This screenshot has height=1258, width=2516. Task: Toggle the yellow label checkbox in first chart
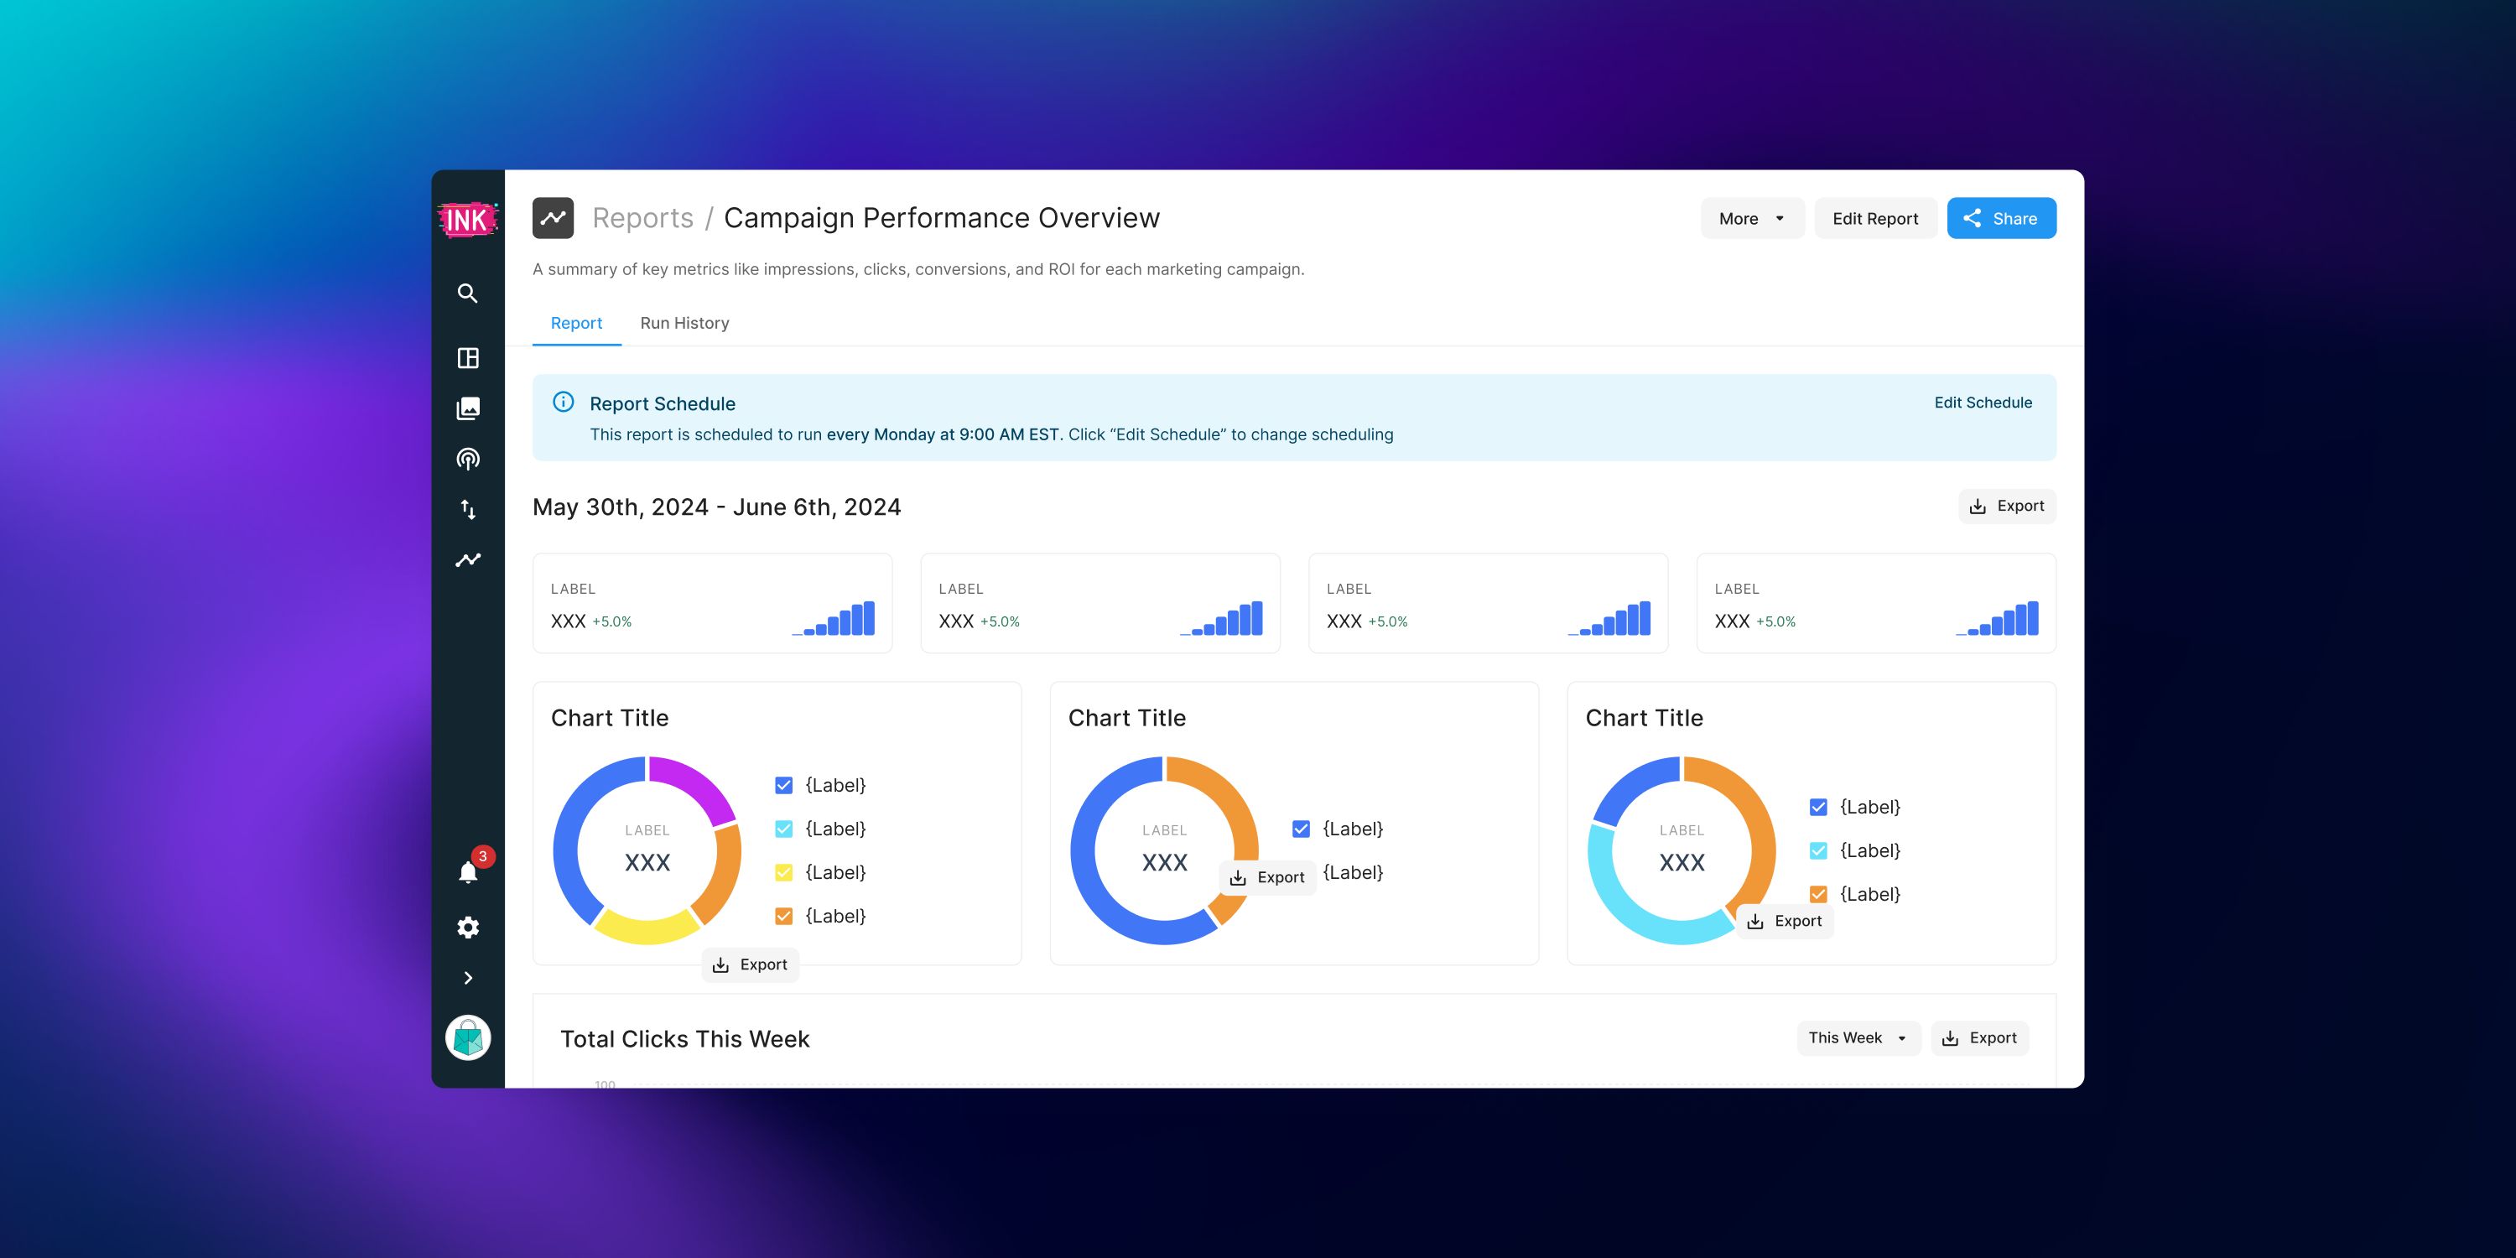783,872
